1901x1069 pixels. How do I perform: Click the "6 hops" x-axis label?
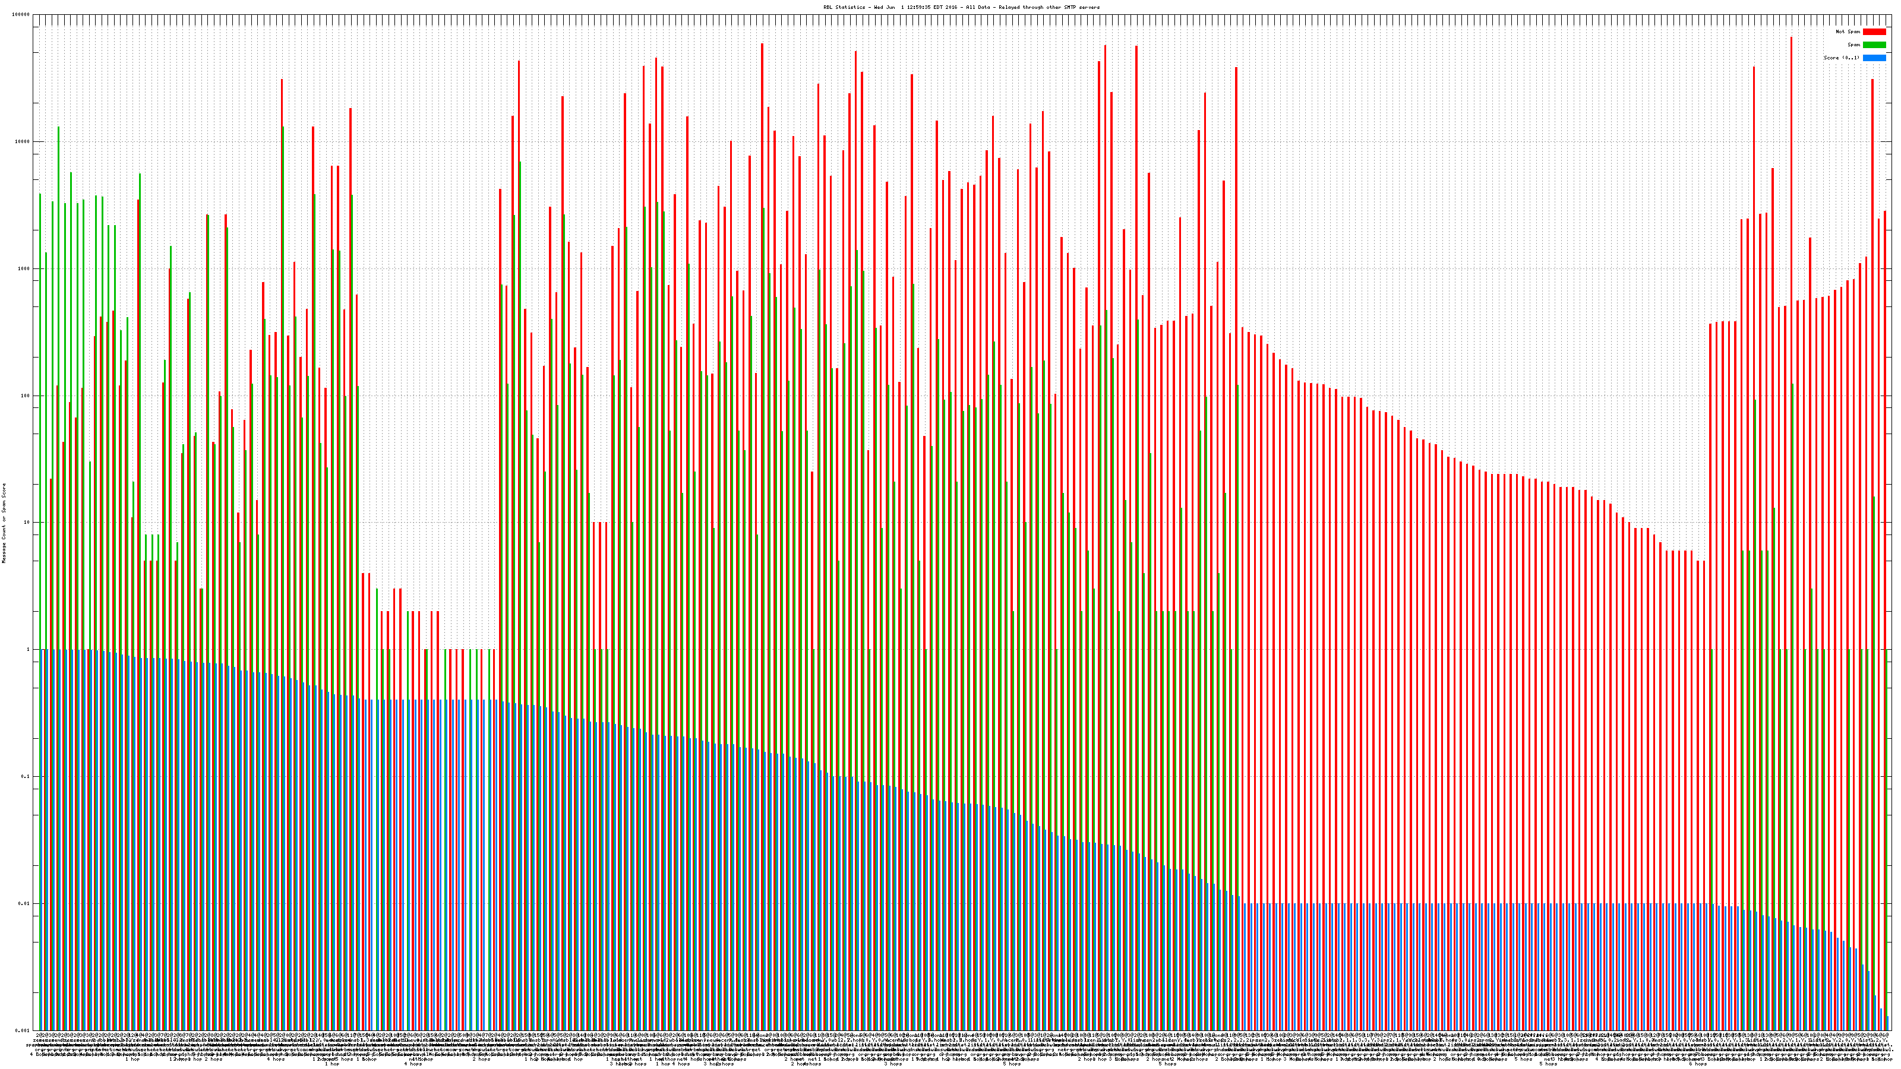[1697, 1064]
